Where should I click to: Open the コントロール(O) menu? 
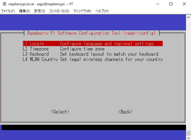point(59,11)
